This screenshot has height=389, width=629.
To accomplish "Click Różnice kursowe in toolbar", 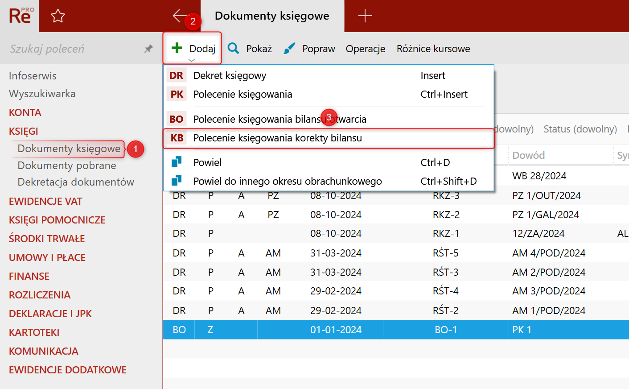I will (x=433, y=49).
